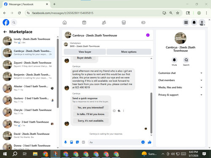Screen dimensions: 211x158
Task: Choose a sticker from the sticker icon
Action: [77, 142]
